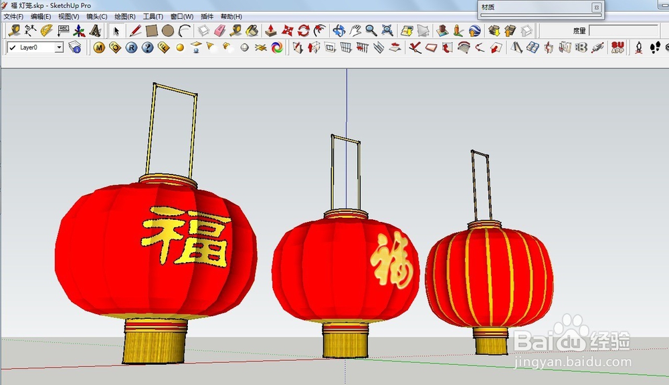
Task: Open the Layer Manager icon
Action: 75,47
